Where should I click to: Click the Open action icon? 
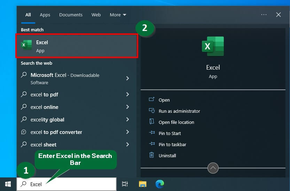(151, 99)
